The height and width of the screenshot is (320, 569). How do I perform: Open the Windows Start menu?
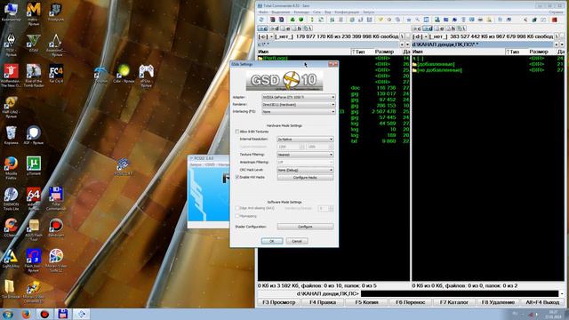click(7, 314)
